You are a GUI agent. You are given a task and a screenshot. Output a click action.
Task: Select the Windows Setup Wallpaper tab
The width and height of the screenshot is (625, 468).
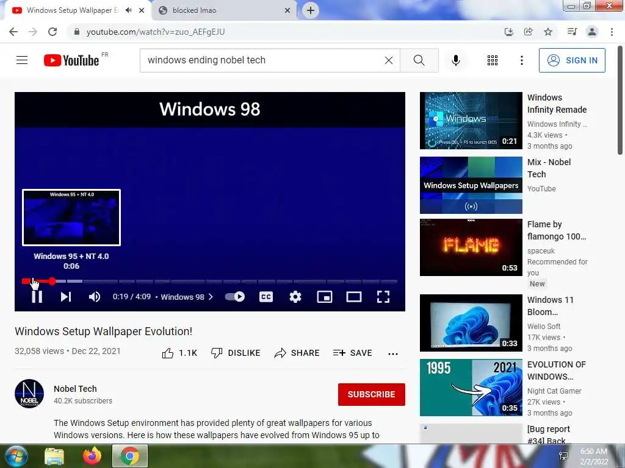tap(72, 10)
